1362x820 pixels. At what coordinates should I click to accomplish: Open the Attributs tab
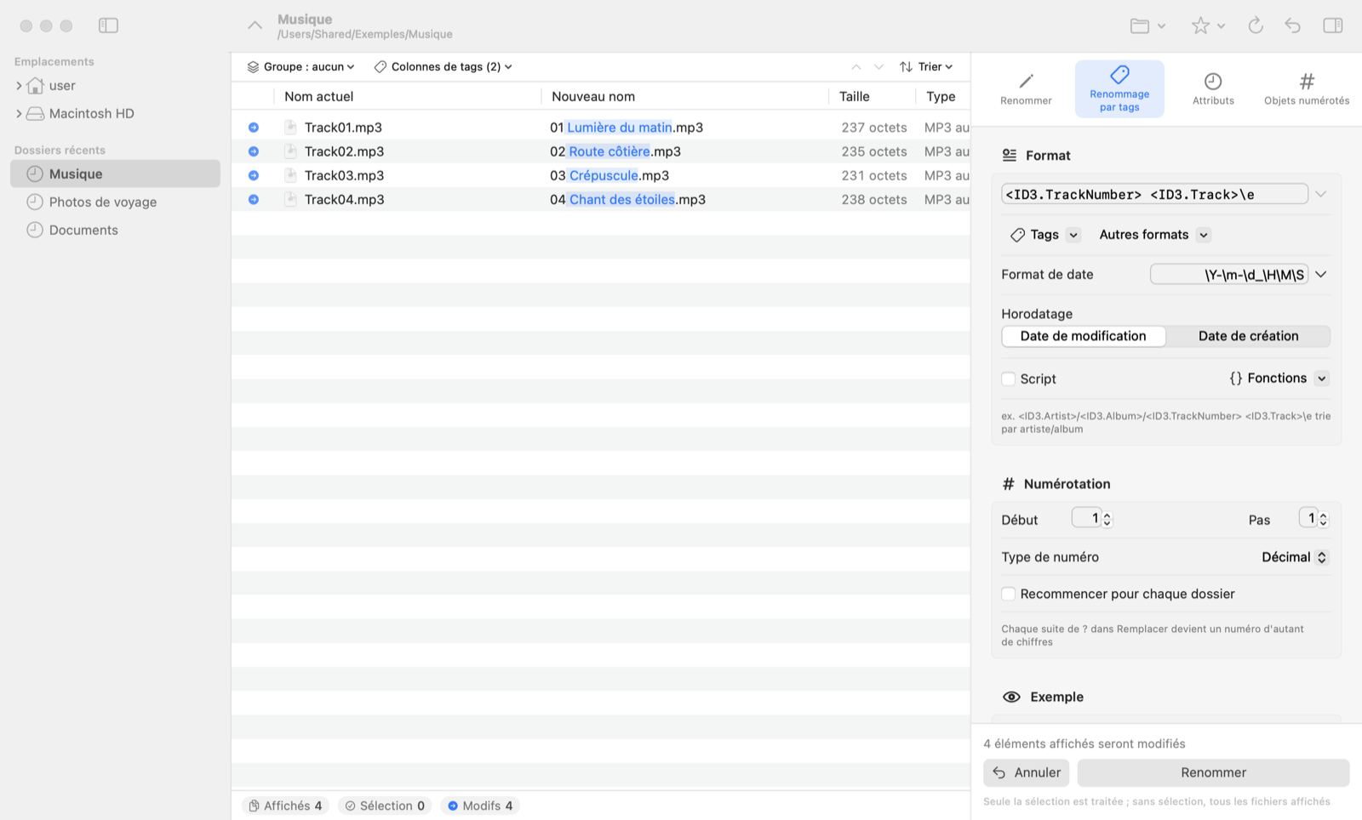(1213, 88)
